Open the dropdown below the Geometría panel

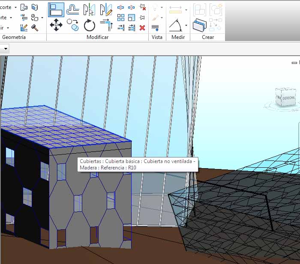6,48
